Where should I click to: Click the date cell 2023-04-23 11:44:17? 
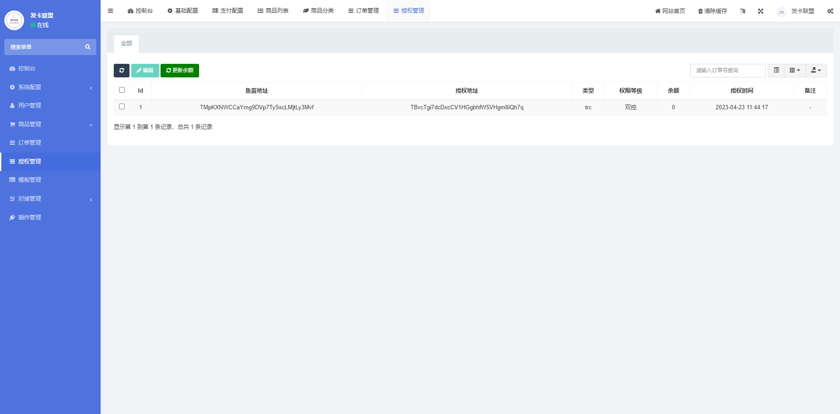coord(742,107)
